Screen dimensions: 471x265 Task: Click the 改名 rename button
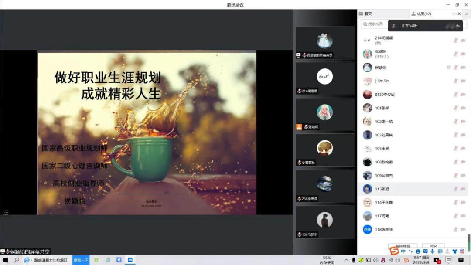(433, 246)
